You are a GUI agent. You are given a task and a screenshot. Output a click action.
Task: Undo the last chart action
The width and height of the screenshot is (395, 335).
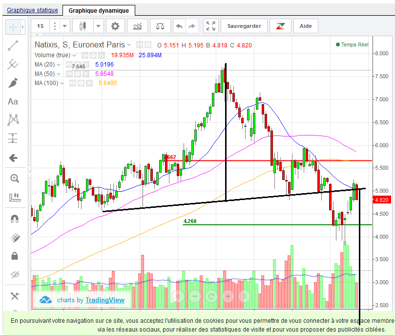(x=179, y=26)
